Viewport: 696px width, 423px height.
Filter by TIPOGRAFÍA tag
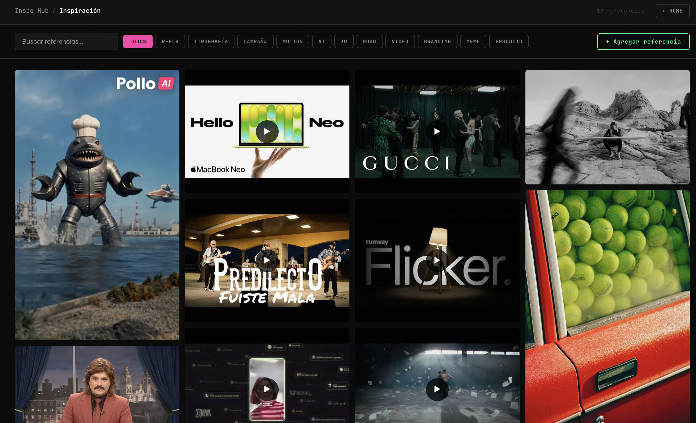click(x=211, y=42)
